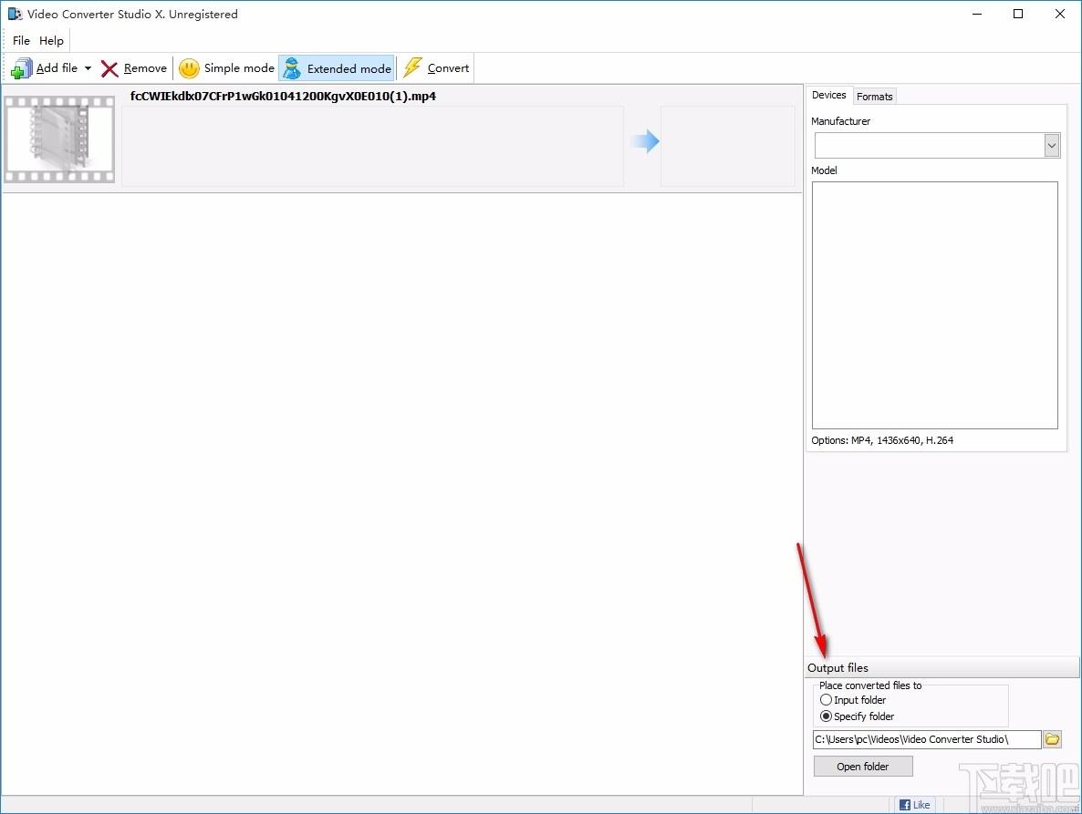Click the output folder path field

927,739
